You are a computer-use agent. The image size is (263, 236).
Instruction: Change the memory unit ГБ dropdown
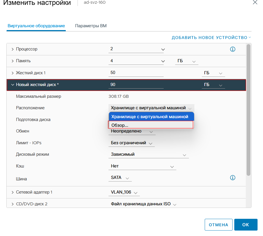click(187, 61)
